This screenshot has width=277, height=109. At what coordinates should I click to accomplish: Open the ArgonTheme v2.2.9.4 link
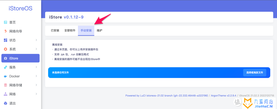(x=223, y=96)
